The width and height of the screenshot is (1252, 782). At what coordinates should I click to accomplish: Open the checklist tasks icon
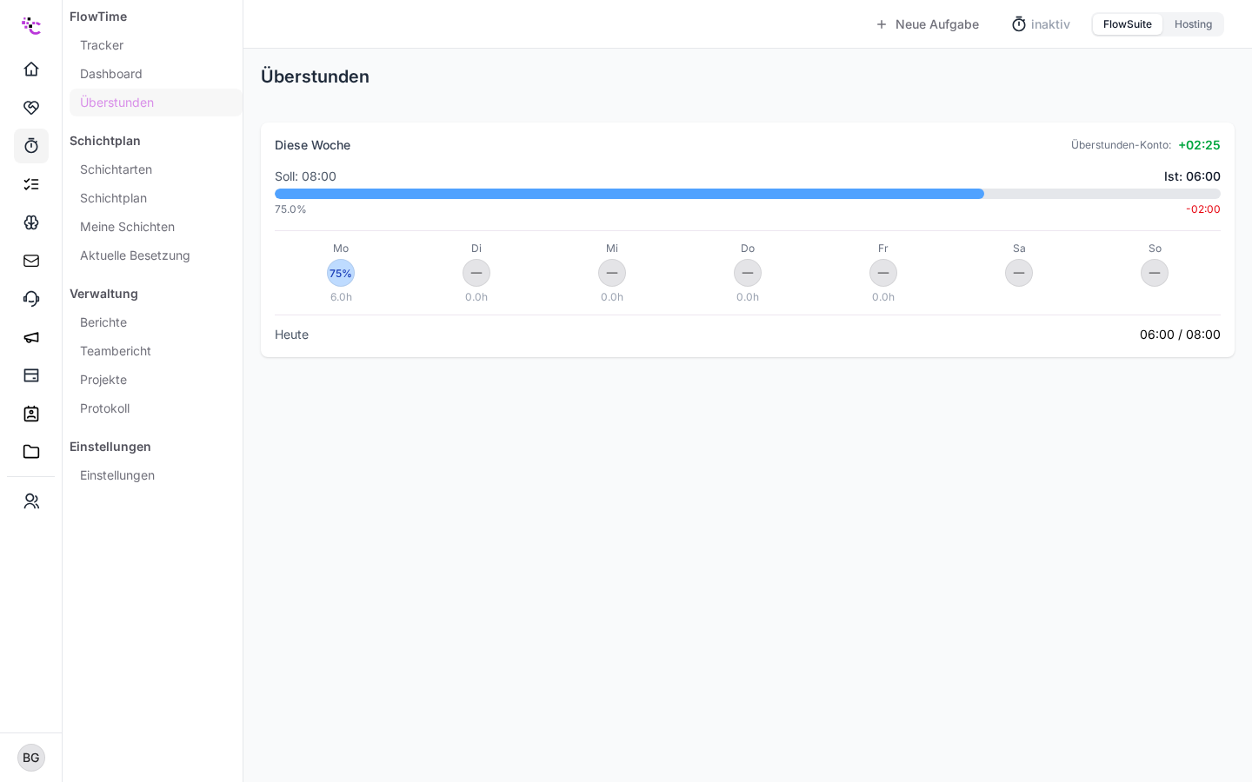31,184
